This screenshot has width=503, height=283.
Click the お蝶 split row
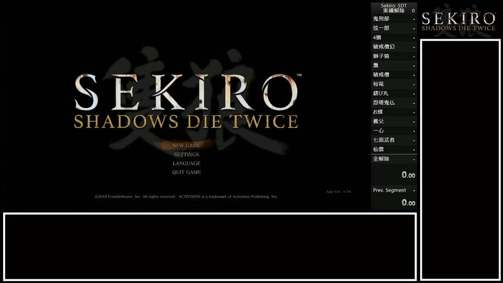pyautogui.click(x=394, y=112)
